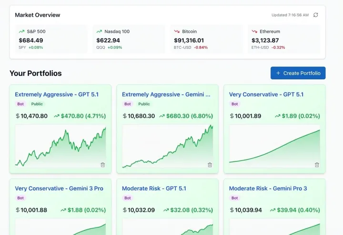The height and width of the screenshot is (235, 343).
Task: Click the trend arrow beside $32.08 (0.32%)
Action: tap(166, 210)
